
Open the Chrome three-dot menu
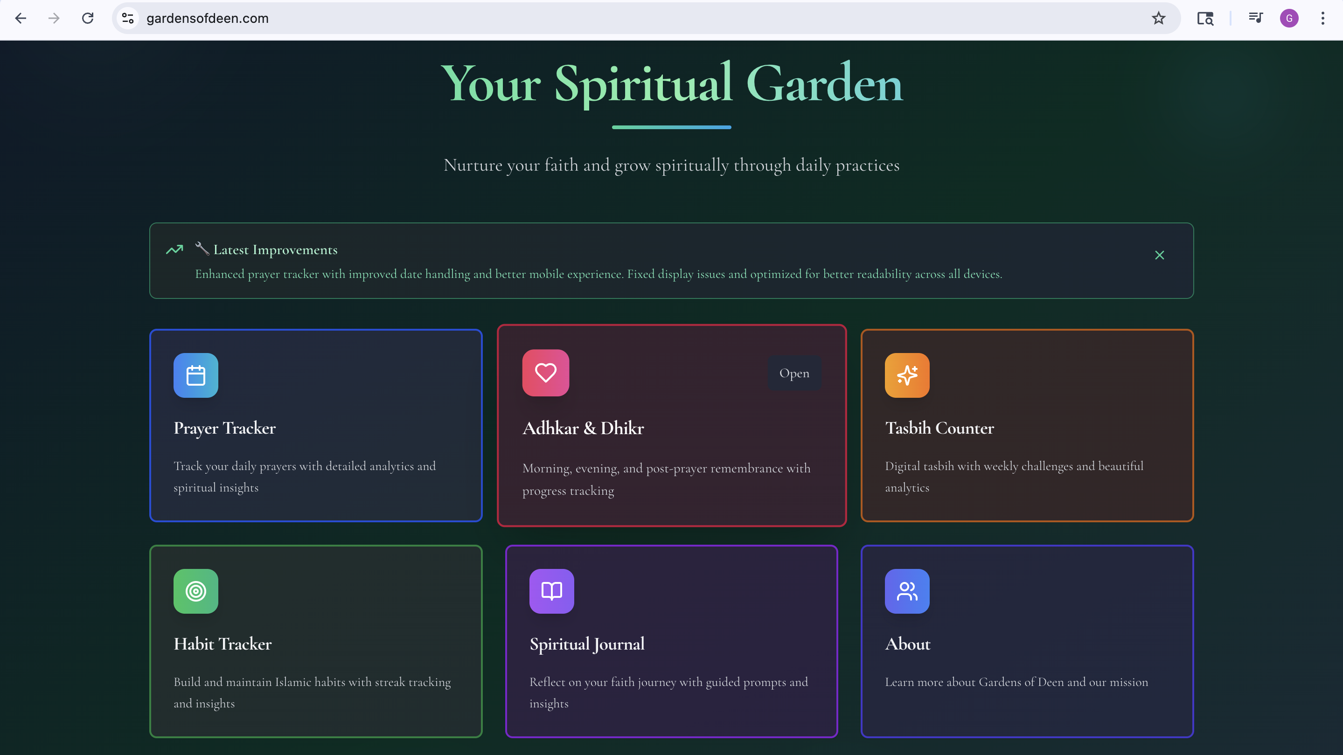[x=1322, y=18]
